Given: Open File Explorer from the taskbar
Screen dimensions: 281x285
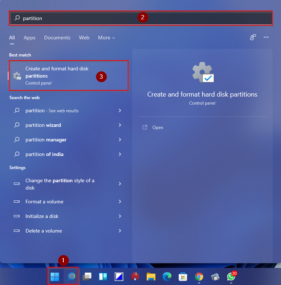Looking at the screenshot, I should pos(151,277).
